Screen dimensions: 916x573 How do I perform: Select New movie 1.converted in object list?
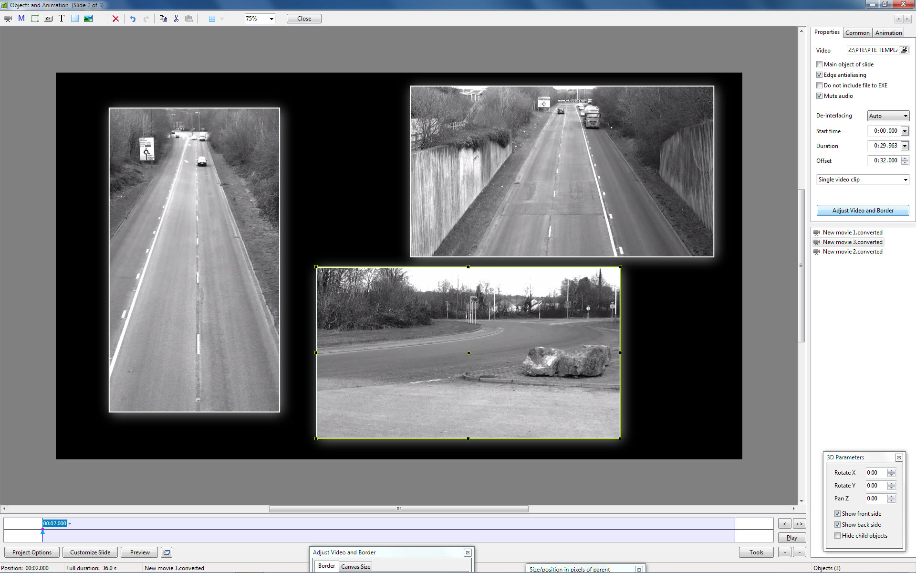pos(852,233)
